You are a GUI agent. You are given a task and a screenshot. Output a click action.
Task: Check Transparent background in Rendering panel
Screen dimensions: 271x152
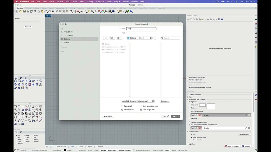tap(189, 122)
